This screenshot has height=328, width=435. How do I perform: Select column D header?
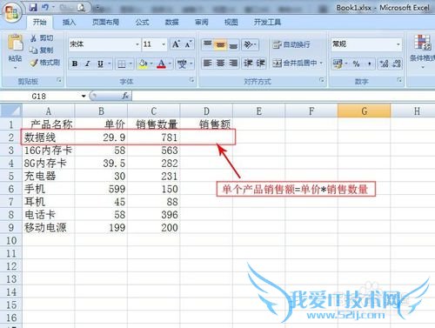[206, 111]
